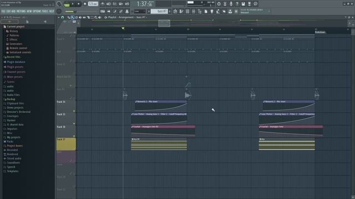Open first Crystal Arpeggio time clip menu
The width and height of the screenshot is (355, 199).
(133, 127)
